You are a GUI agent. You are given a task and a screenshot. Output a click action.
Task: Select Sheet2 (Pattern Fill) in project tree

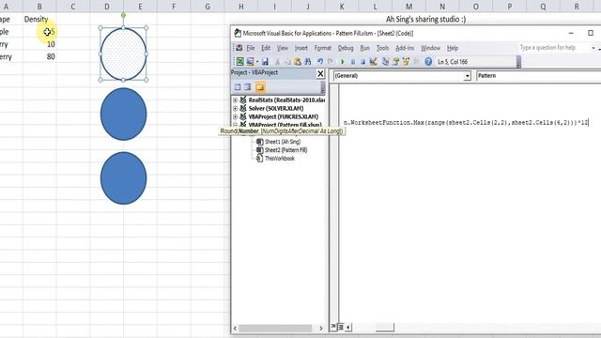285,150
